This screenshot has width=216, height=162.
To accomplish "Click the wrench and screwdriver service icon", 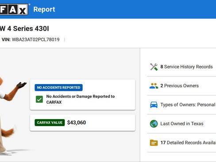I will pyautogui.click(x=154, y=67).
